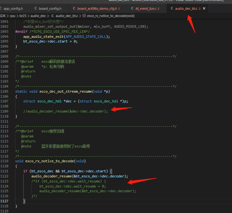Image resolution: width=232 pixels, height=213 pixels.
Task: Click the esco_dec_out_stream_resume function name
Action: pyautogui.click(x=66, y=91)
